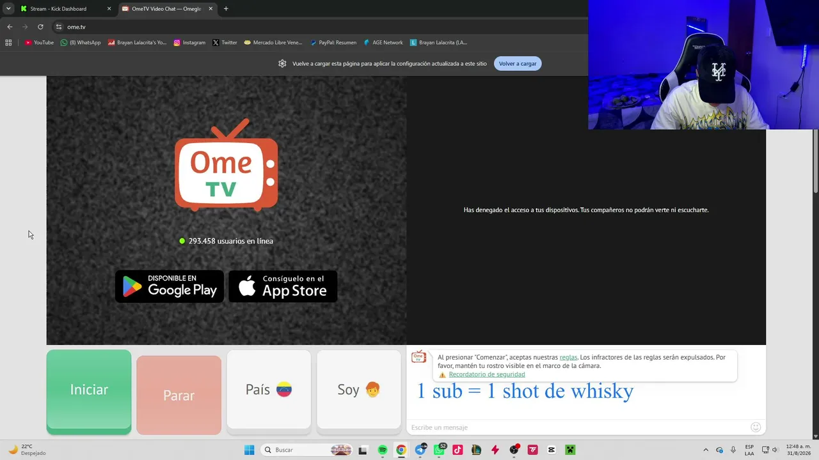Open the Twitter bookmark
The height and width of the screenshot is (460, 819).
pyautogui.click(x=225, y=43)
